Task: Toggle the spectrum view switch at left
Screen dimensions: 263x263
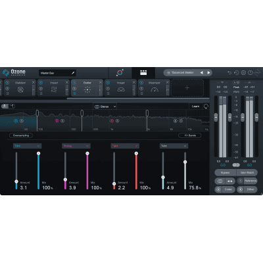Action: (8, 107)
